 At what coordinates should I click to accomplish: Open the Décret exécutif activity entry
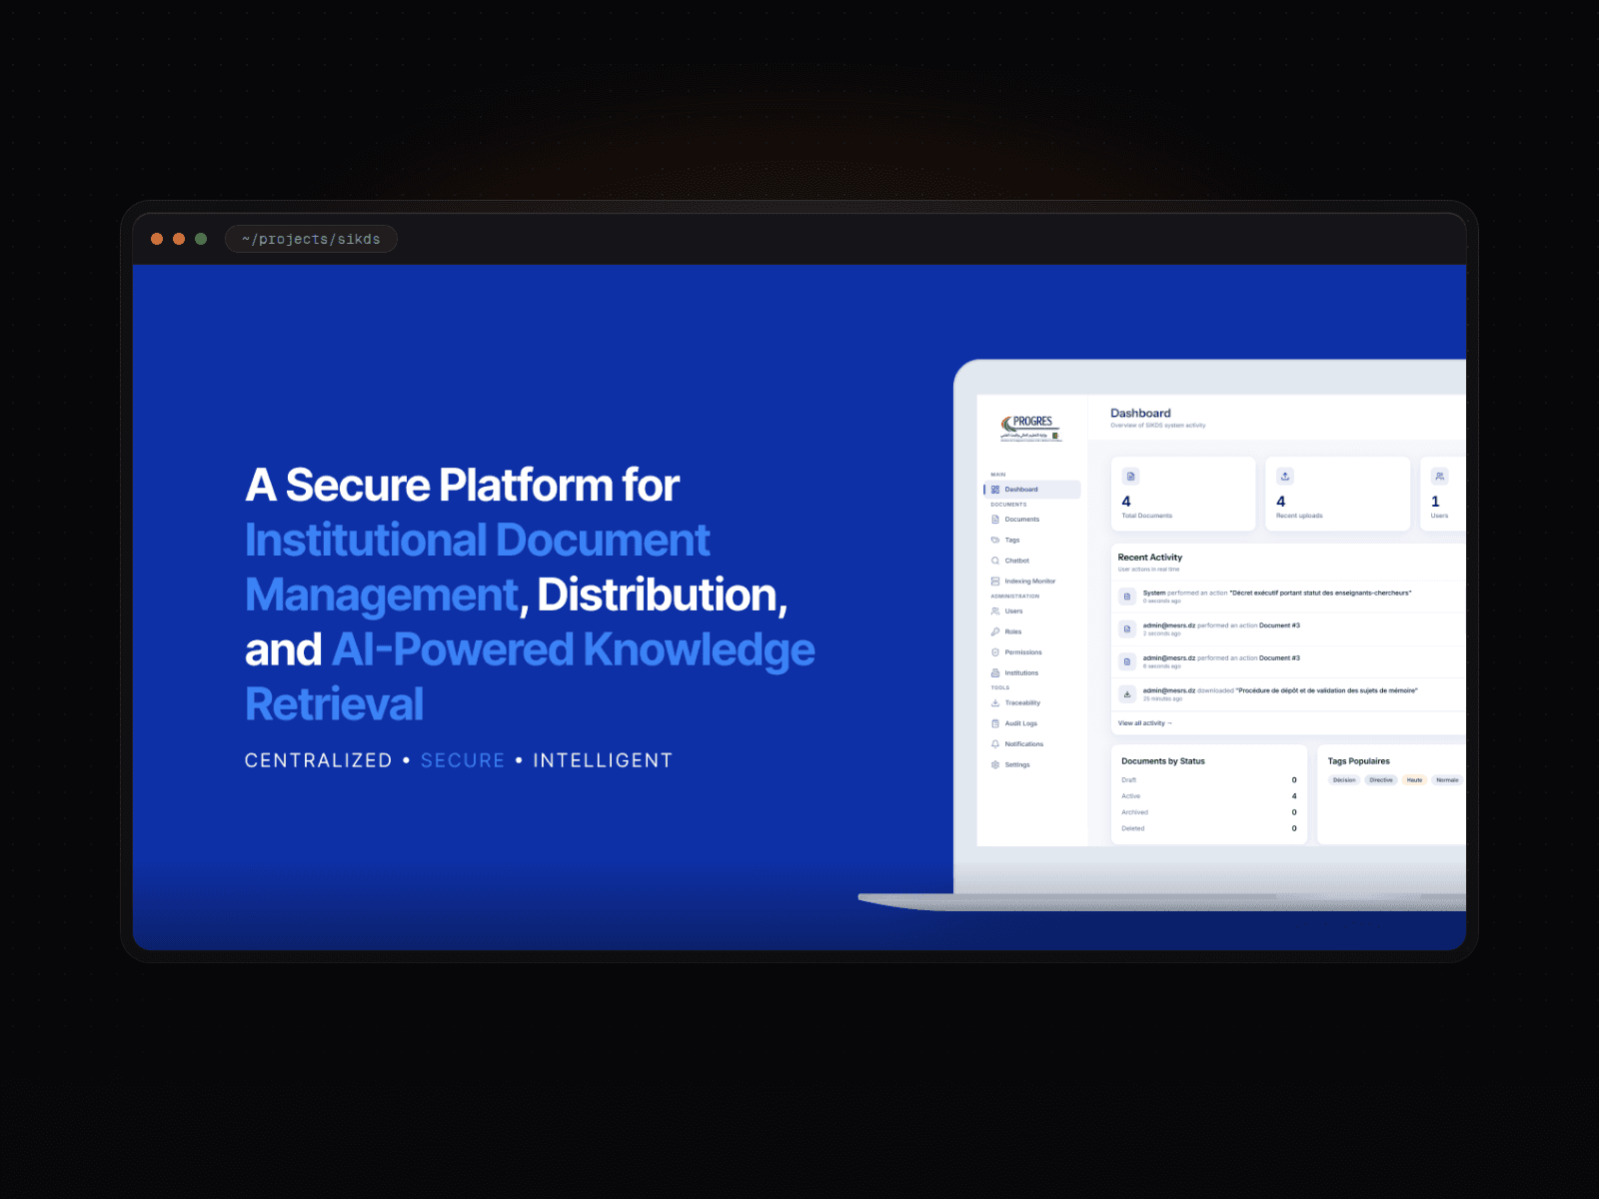coord(1288,597)
